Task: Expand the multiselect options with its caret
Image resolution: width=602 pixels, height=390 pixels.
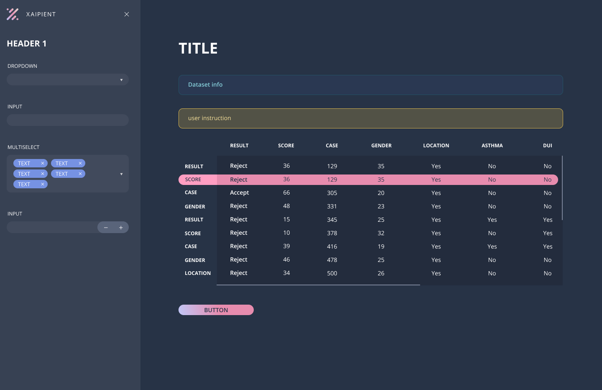Action: (x=122, y=174)
